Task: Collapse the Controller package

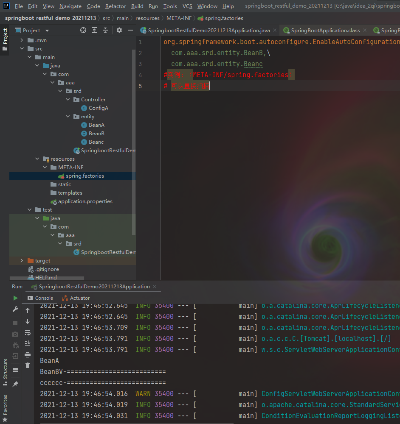Action: (68, 100)
